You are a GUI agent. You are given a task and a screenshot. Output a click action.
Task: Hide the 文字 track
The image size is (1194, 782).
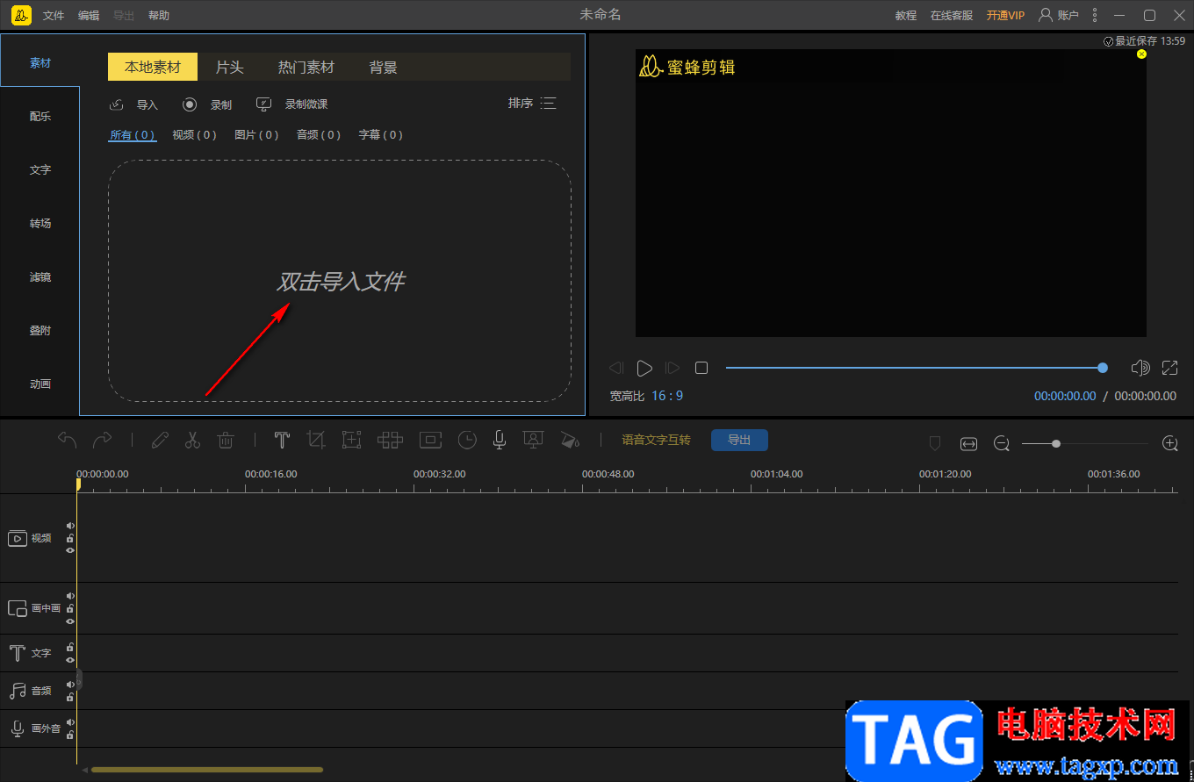[x=70, y=660]
